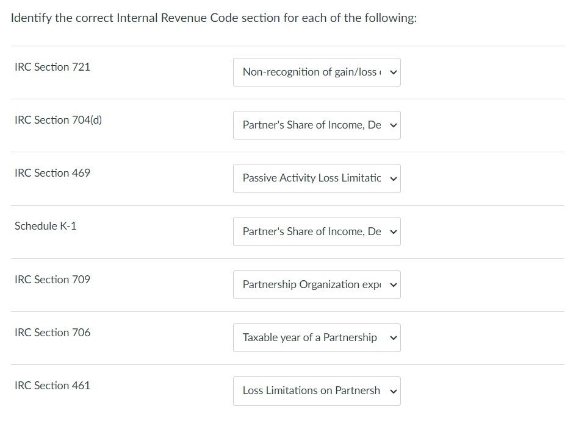The image size is (576, 427).
Task: Open the IRC Section 709 answer dropdown
Action: [x=316, y=284]
